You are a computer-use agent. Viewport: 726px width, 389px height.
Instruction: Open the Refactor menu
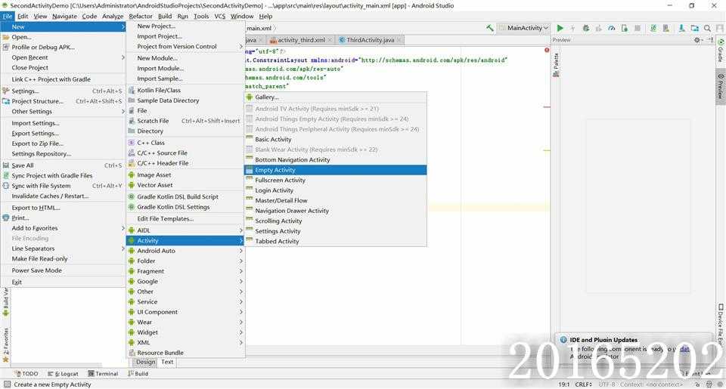(141, 16)
